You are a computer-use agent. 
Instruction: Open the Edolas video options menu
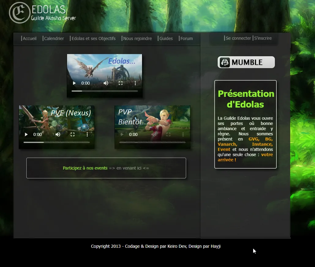[135, 83]
